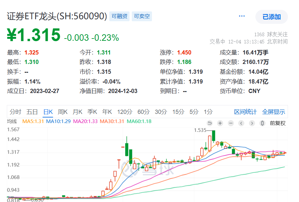Click the 成交额 value 2160.17万

tap(256, 62)
